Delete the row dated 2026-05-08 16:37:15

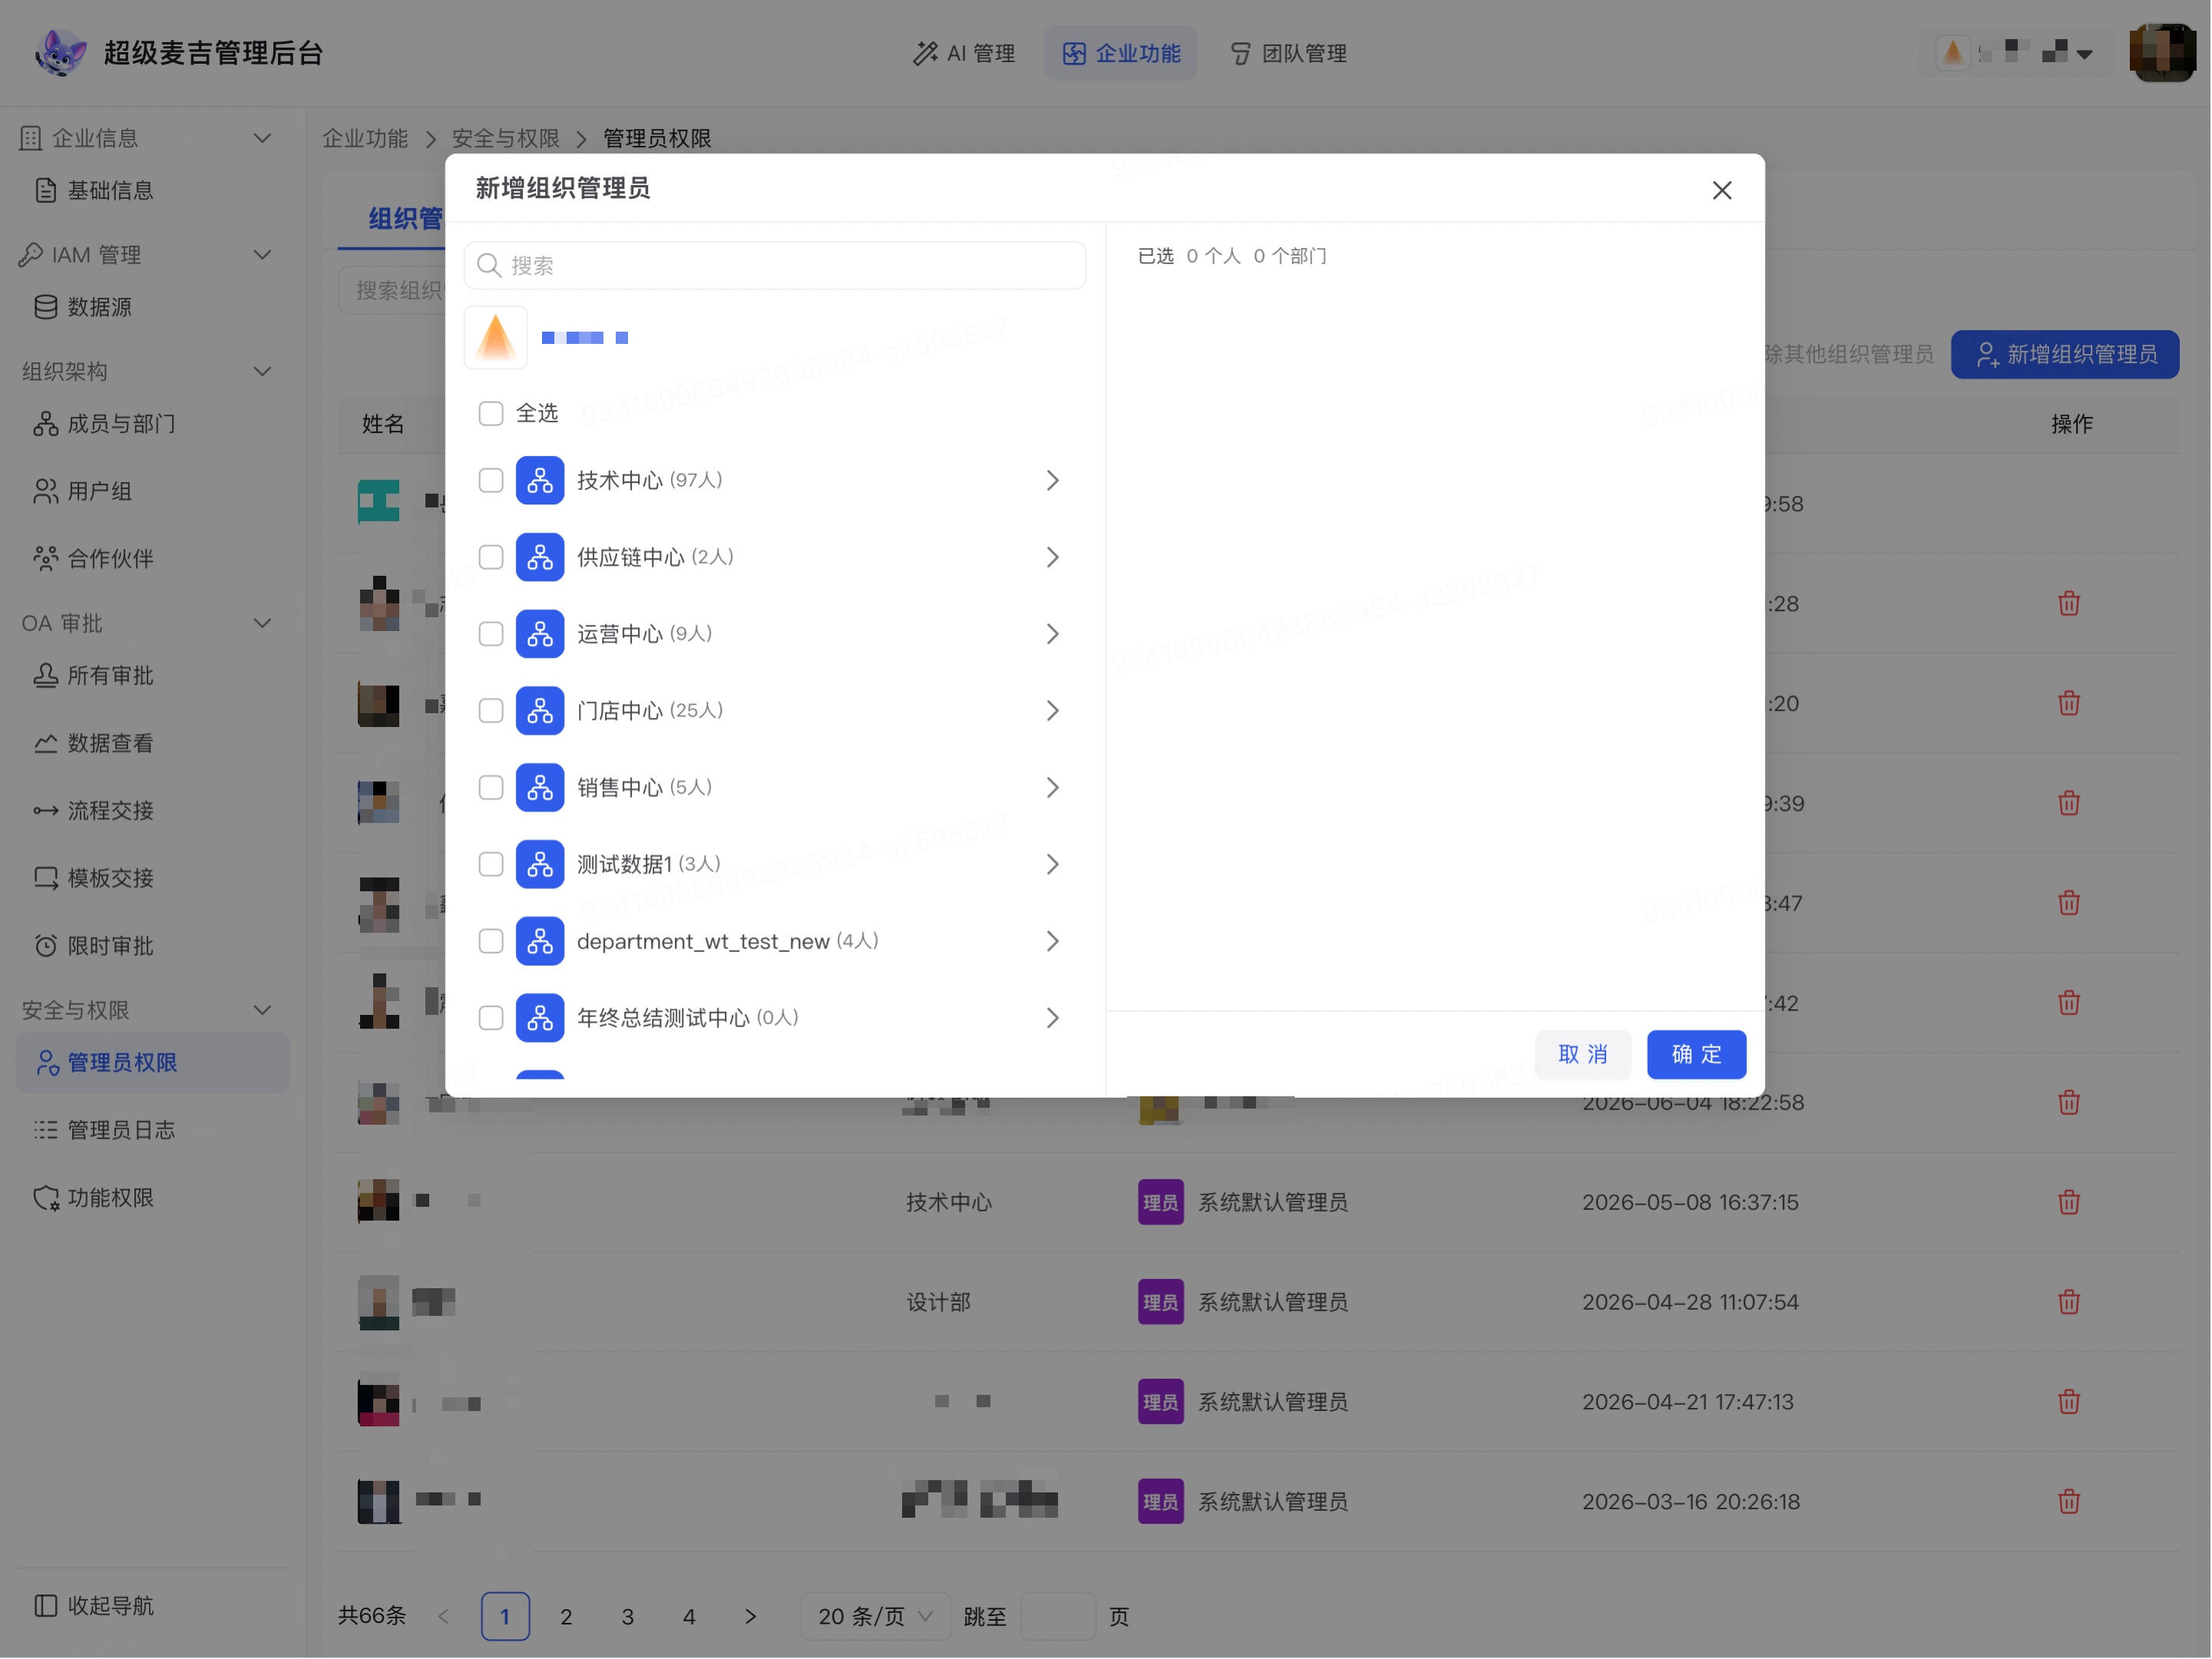click(2069, 1203)
